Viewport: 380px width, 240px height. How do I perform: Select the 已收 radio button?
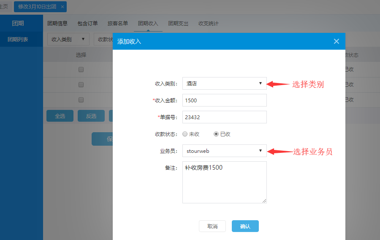pos(216,134)
